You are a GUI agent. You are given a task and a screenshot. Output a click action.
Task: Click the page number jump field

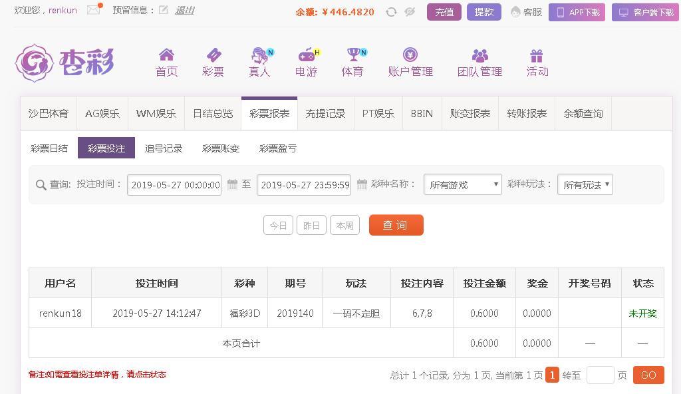click(601, 375)
